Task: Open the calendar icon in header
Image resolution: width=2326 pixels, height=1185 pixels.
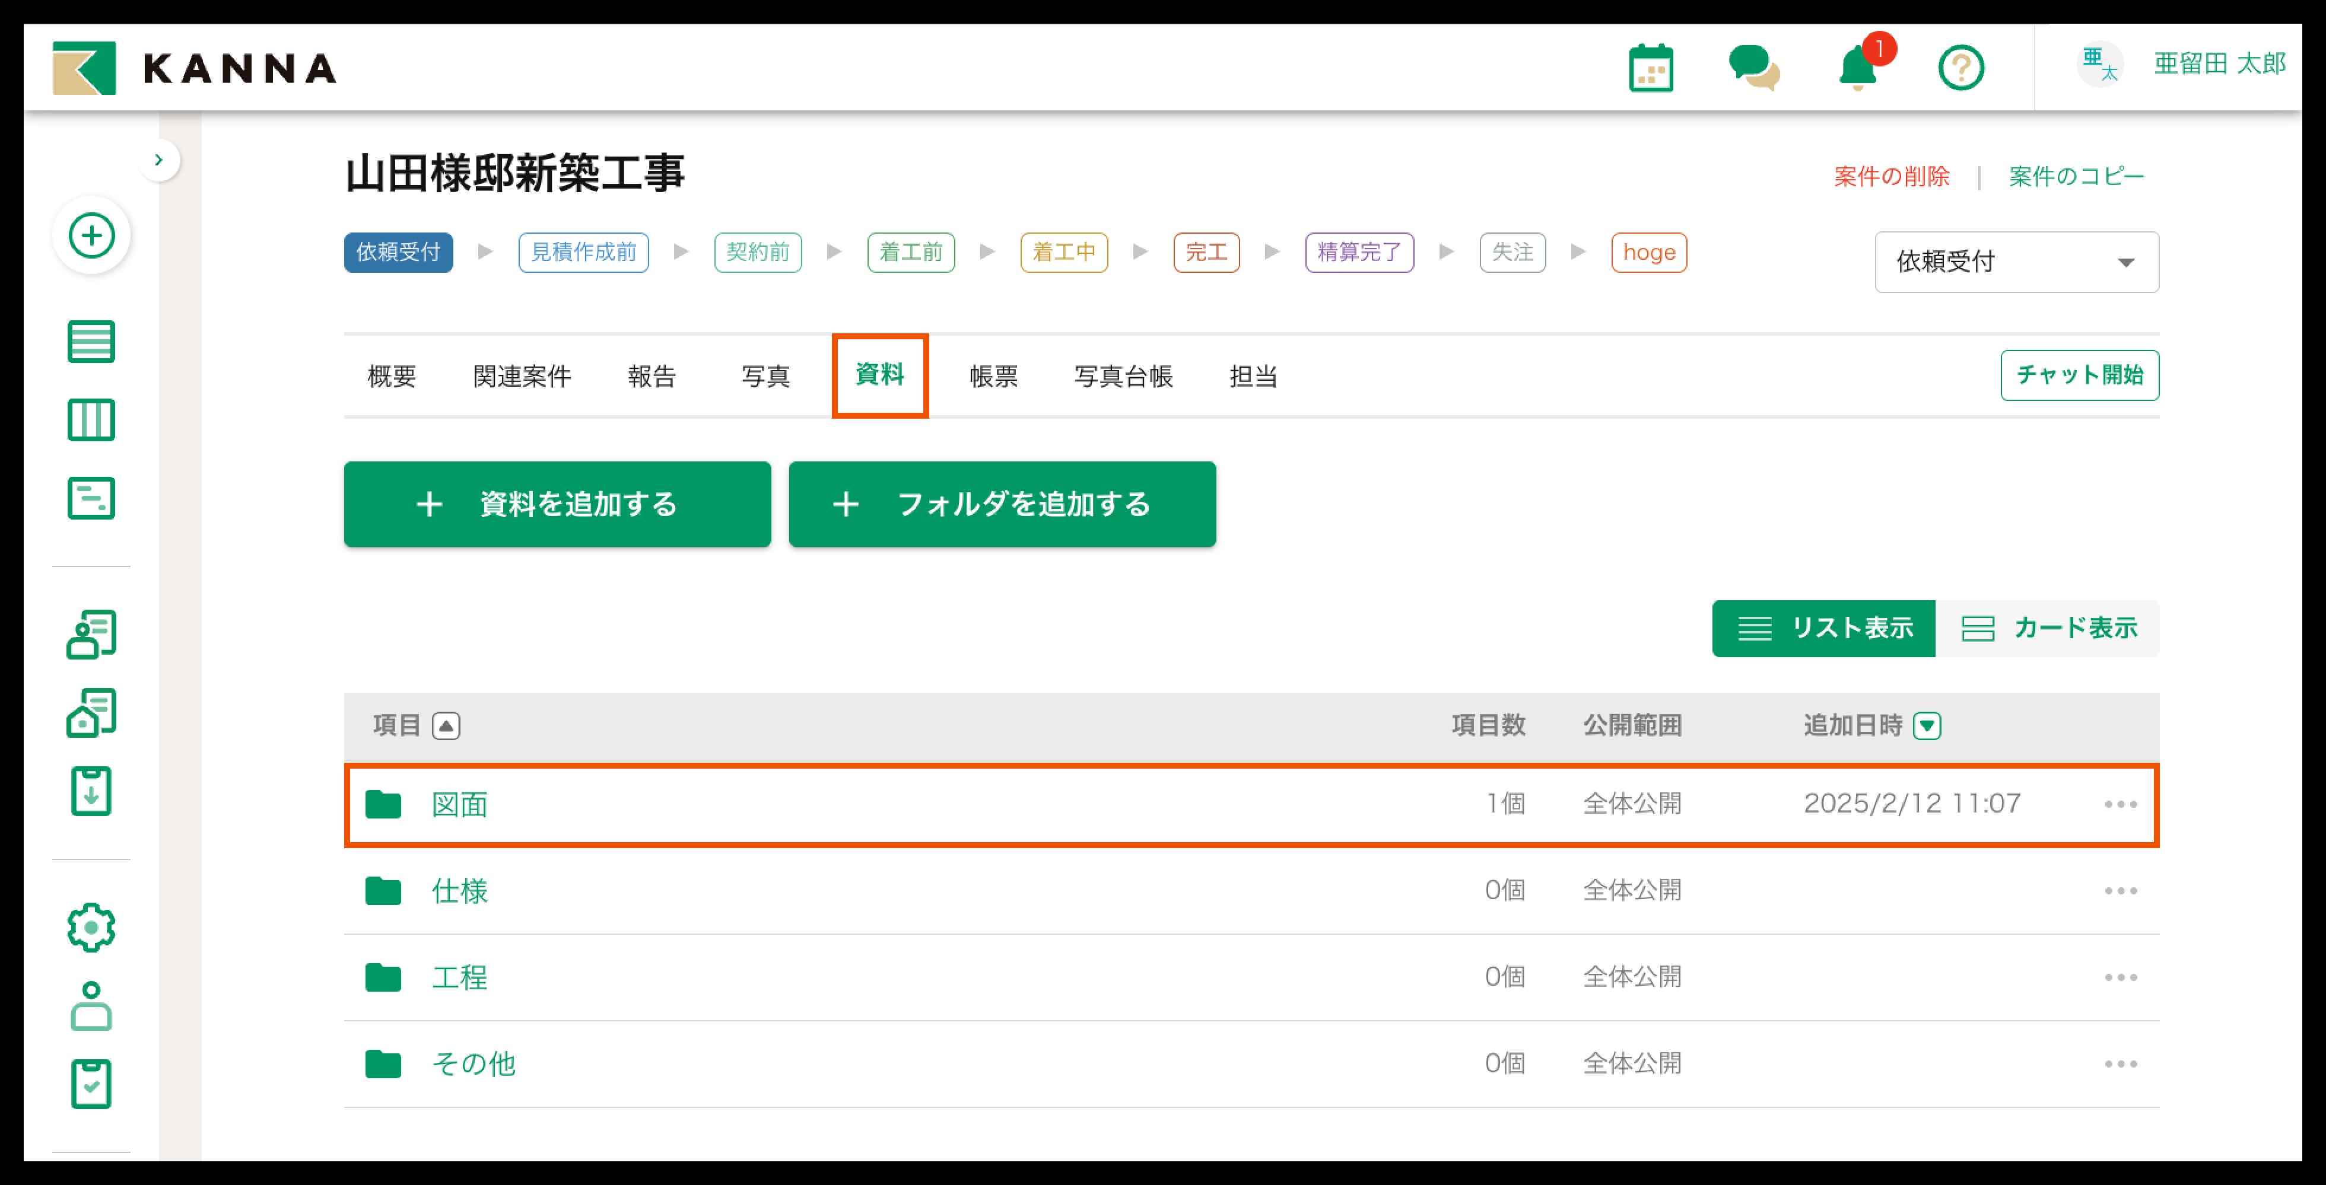Action: [1651, 69]
